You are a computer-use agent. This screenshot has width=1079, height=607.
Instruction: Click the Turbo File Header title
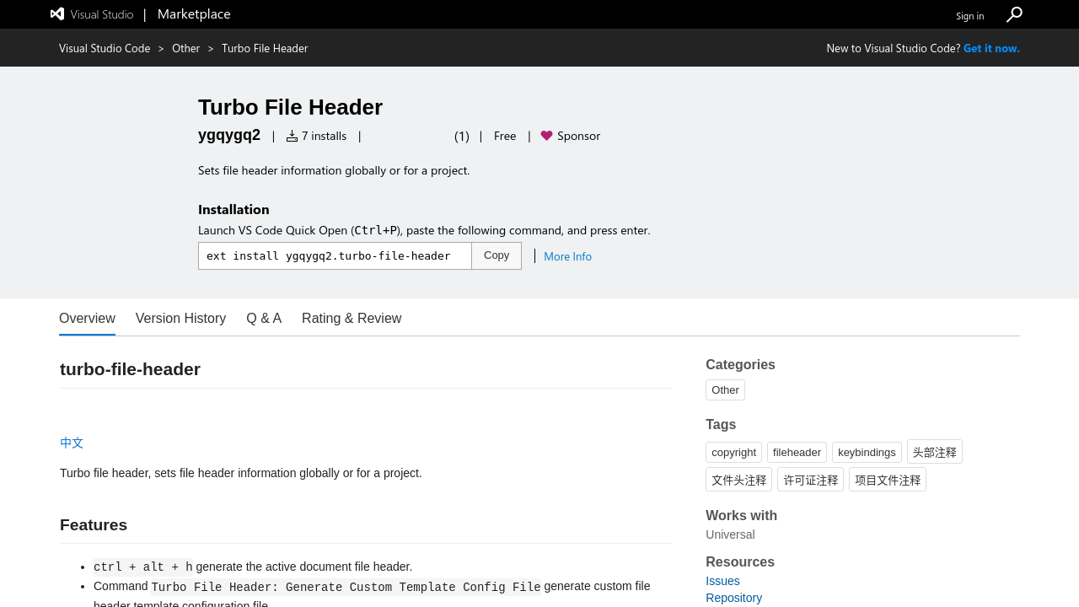point(290,107)
